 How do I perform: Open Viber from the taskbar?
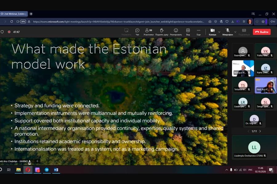[37, 170]
